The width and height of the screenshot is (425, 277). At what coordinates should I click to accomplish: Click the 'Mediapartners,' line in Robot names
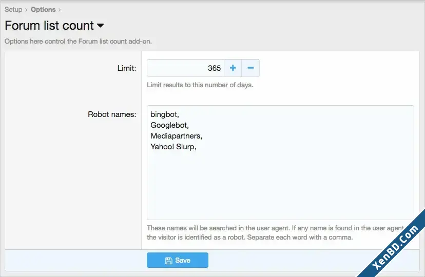click(177, 136)
